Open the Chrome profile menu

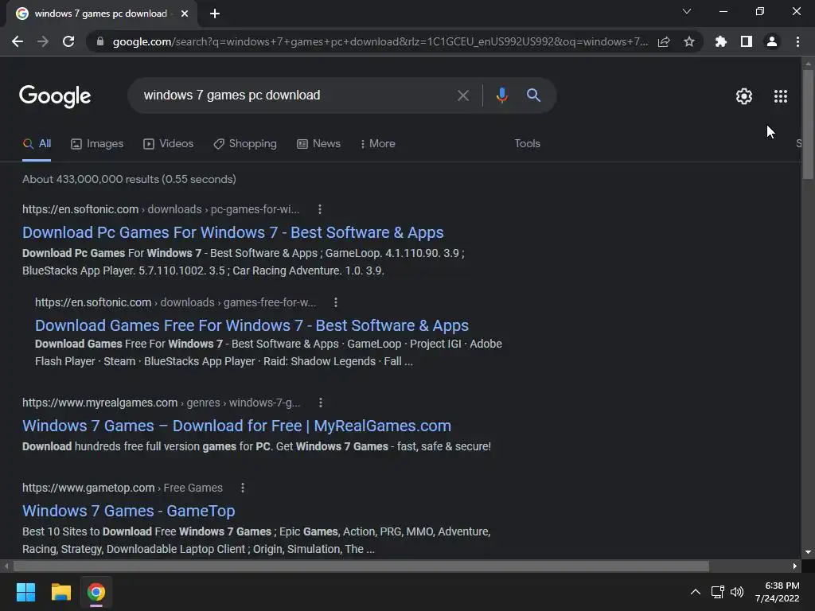pyautogui.click(x=772, y=41)
